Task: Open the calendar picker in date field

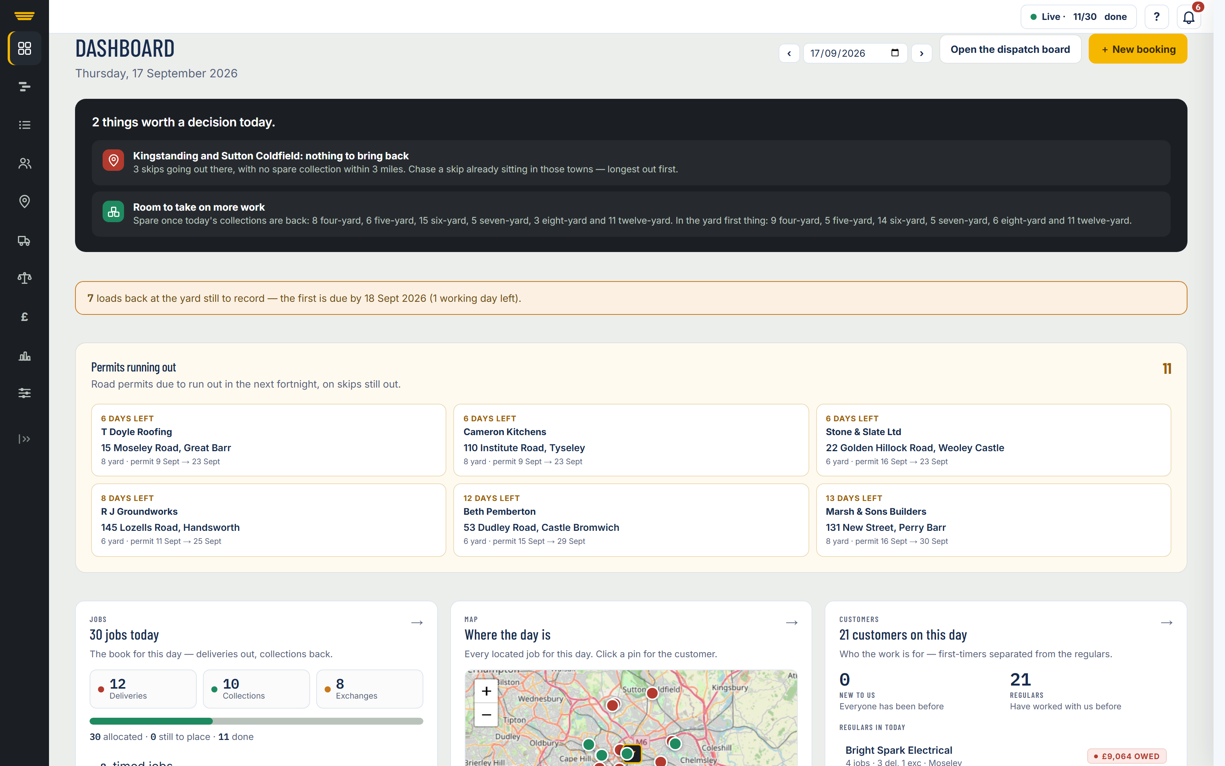Action: 895,53
